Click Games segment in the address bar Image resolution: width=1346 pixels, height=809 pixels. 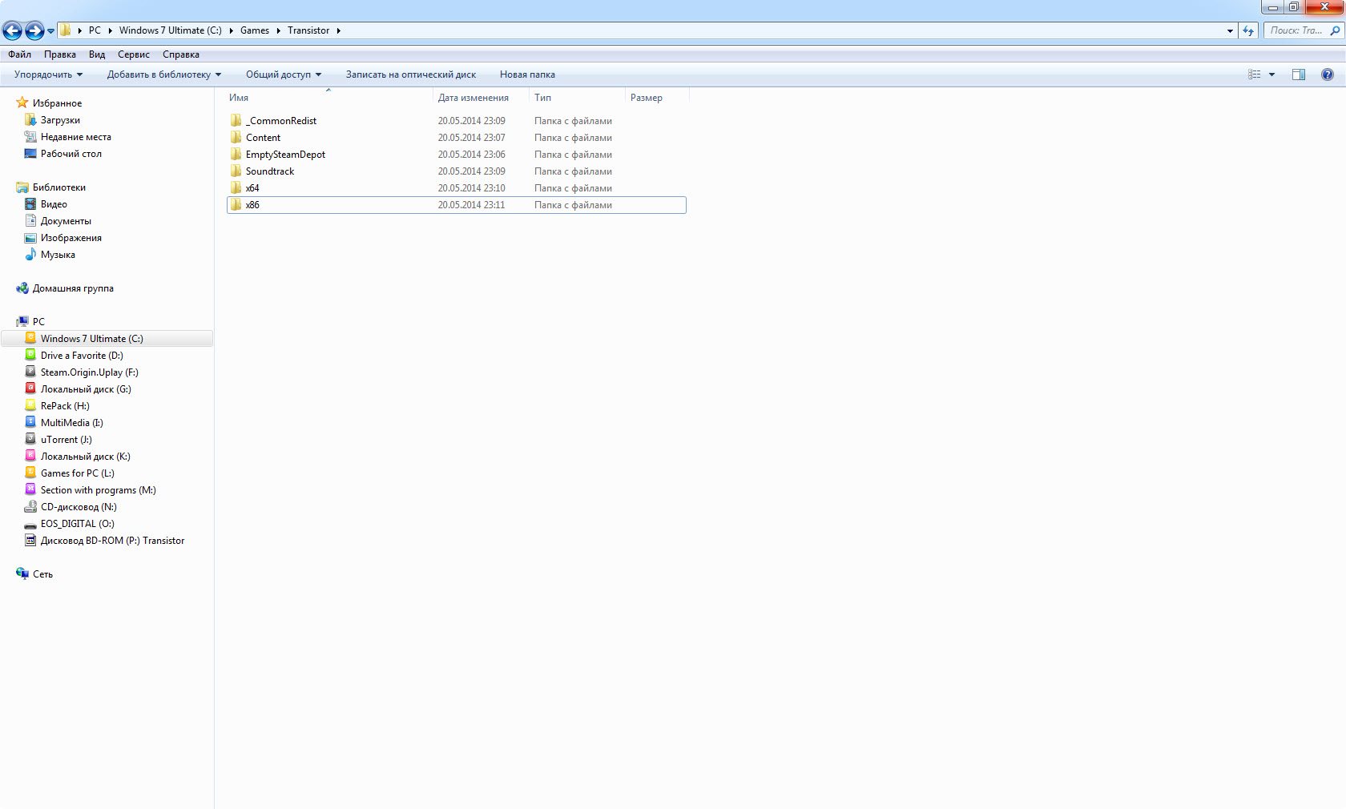(255, 30)
